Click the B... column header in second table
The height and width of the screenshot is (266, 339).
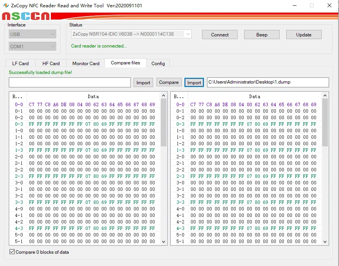tap(179, 97)
